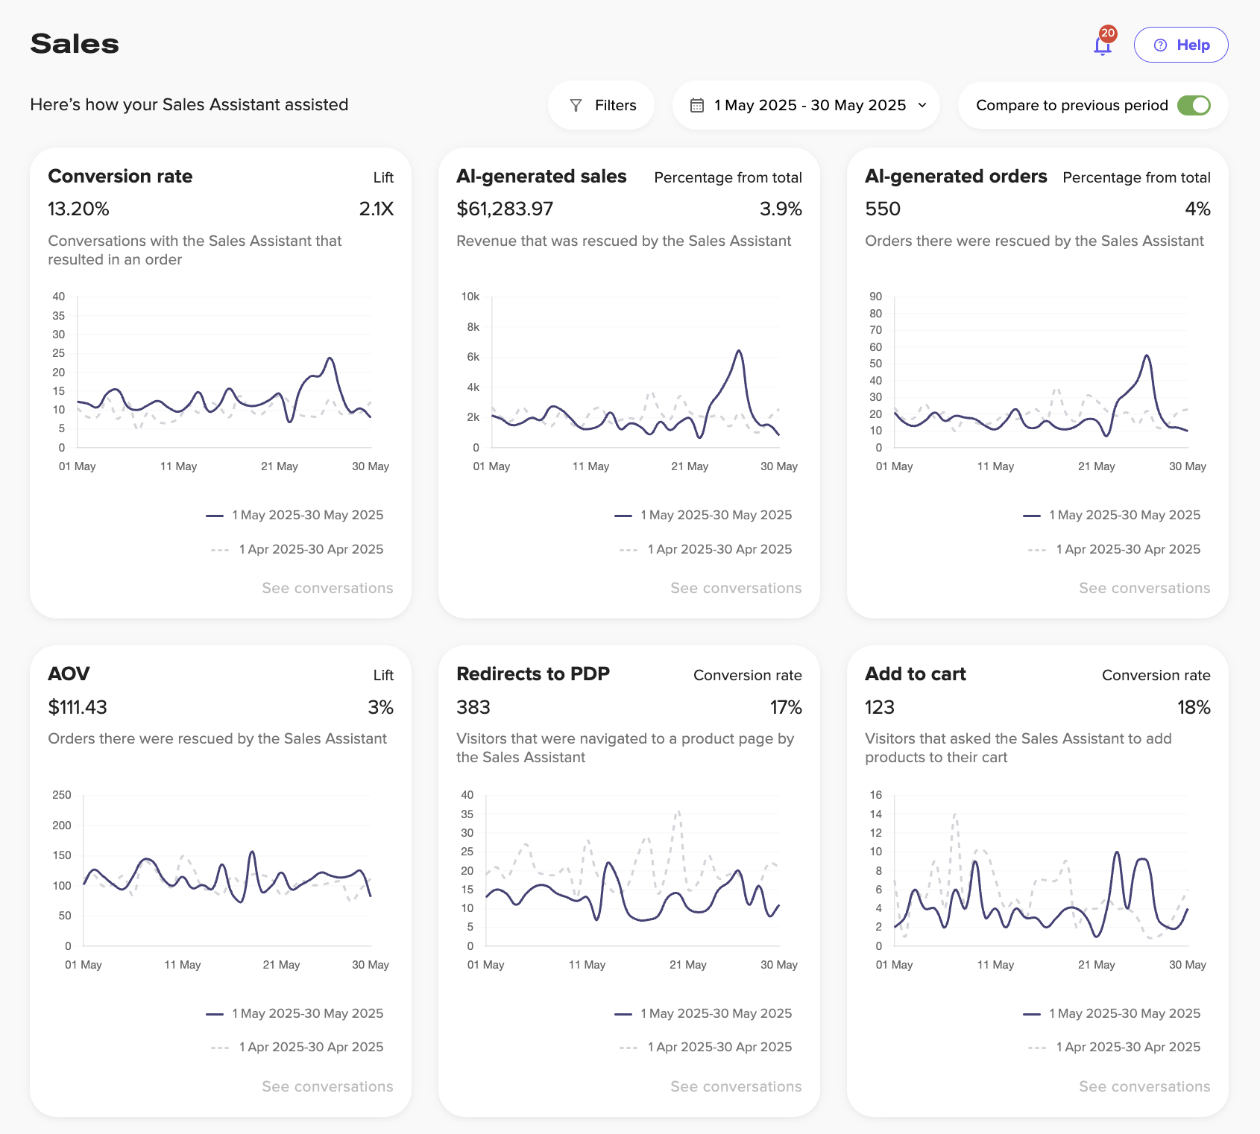Toggle Apr 2025 legend in Add to cart chart

tap(1115, 1048)
